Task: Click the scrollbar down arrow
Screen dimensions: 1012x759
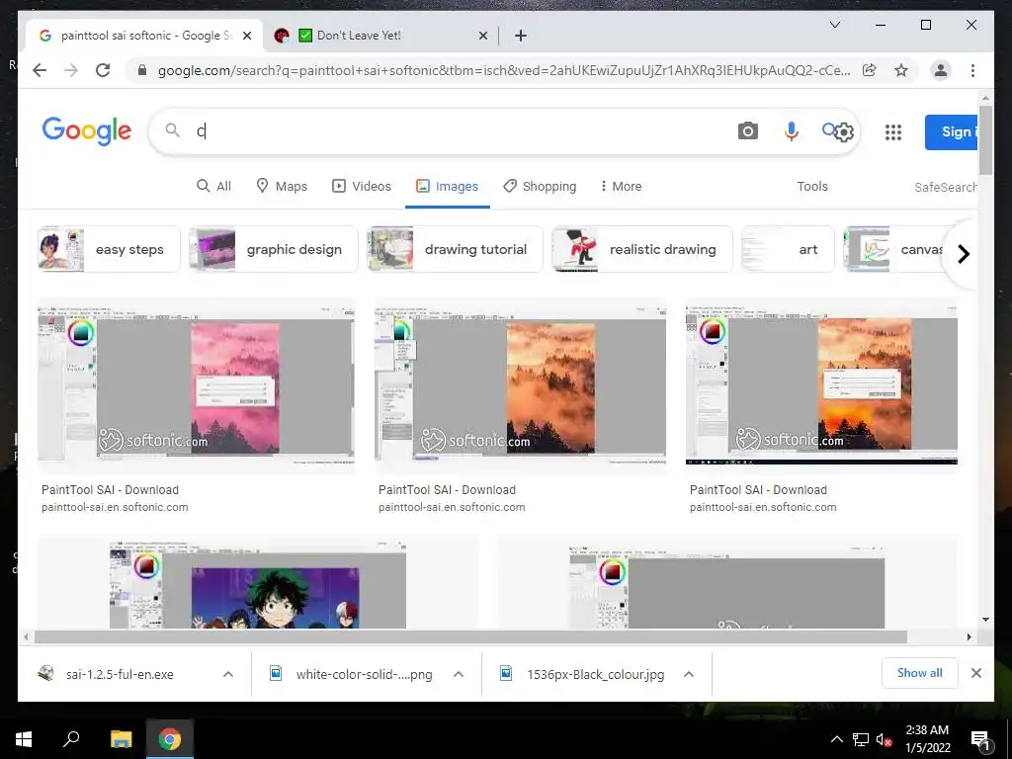Action: [x=985, y=620]
